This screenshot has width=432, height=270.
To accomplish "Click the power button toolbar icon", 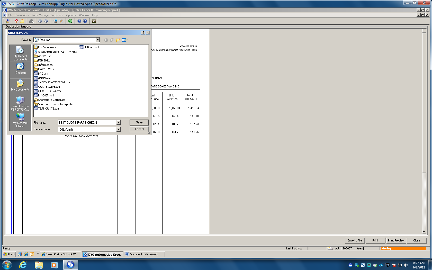I will click(94, 21).
